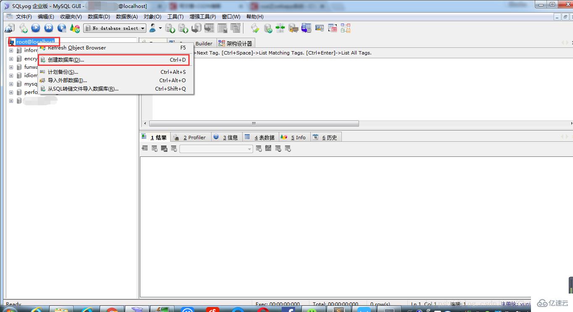Switch to the 4 表数据 tab
The width and height of the screenshot is (573, 312).
(x=260, y=137)
